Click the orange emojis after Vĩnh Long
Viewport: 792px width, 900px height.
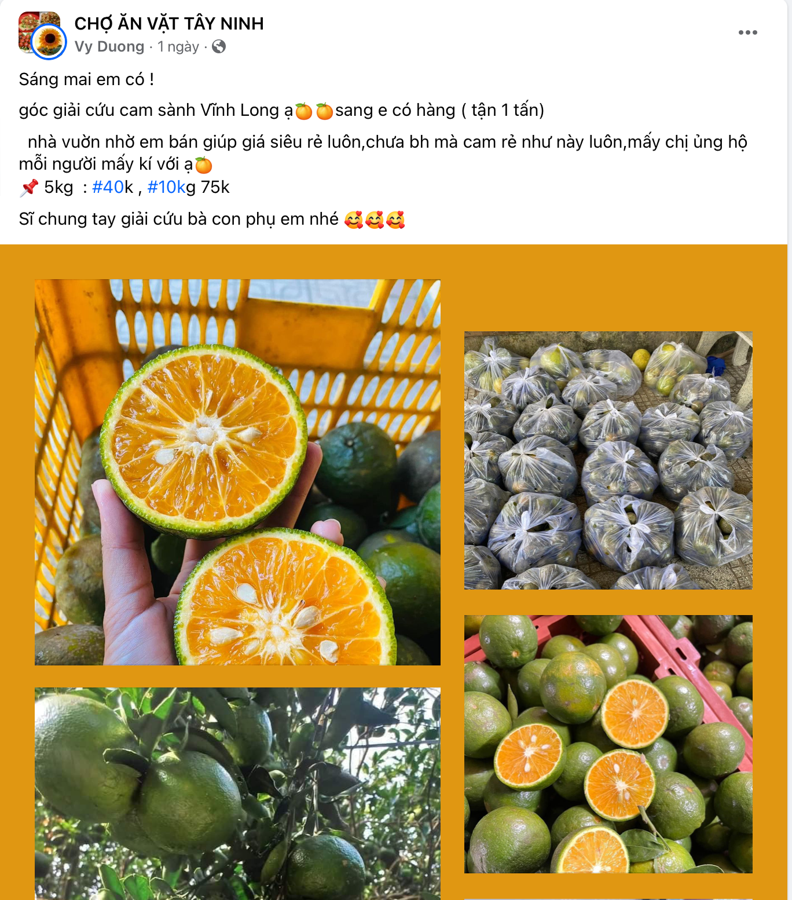point(314,111)
